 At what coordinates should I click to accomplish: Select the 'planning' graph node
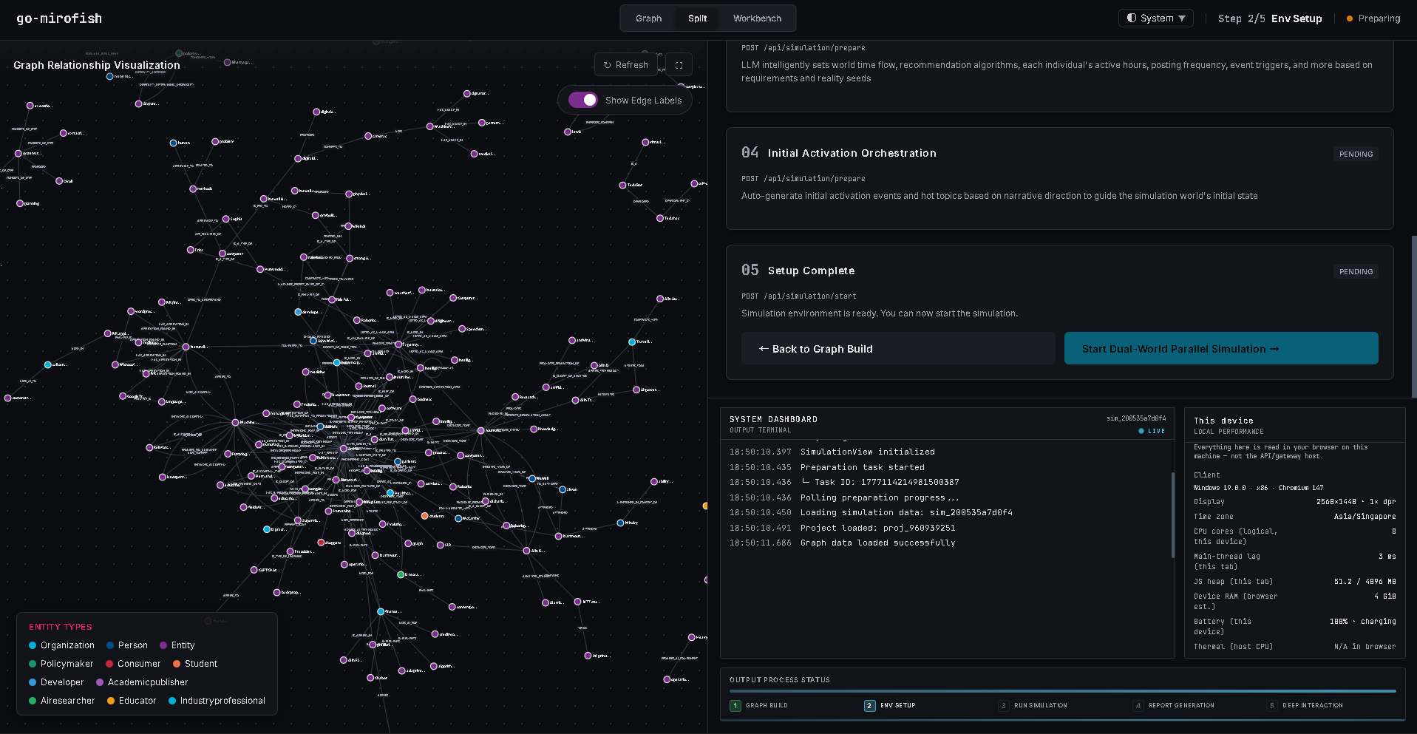tap(20, 203)
